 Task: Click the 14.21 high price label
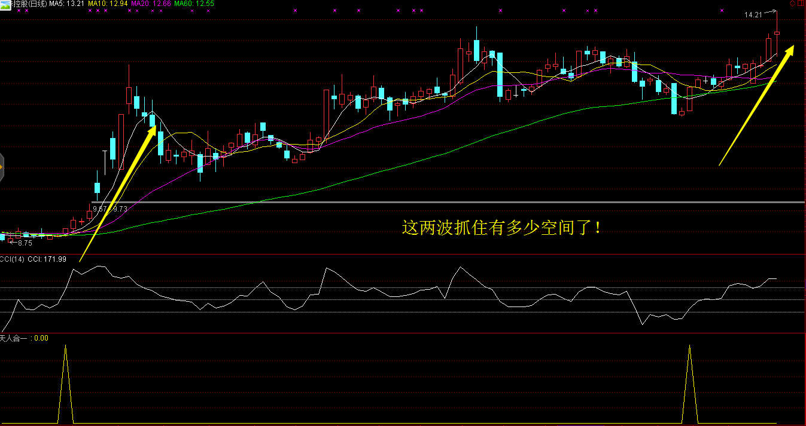(753, 15)
